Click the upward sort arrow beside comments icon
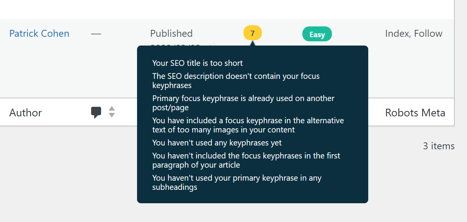Screen dimensions: 467x222 pyautogui.click(x=112, y=109)
